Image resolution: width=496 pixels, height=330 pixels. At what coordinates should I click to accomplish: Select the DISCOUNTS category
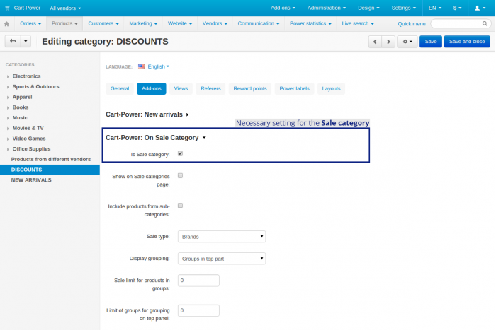(27, 170)
